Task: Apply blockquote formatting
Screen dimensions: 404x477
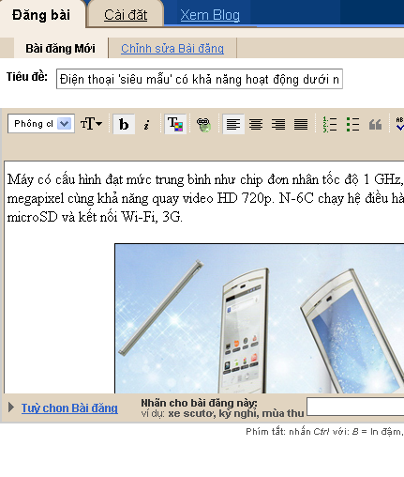Action: click(x=375, y=124)
